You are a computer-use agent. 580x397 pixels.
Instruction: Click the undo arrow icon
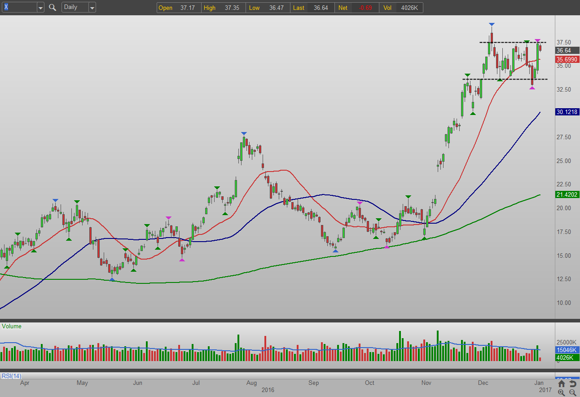[572, 384]
